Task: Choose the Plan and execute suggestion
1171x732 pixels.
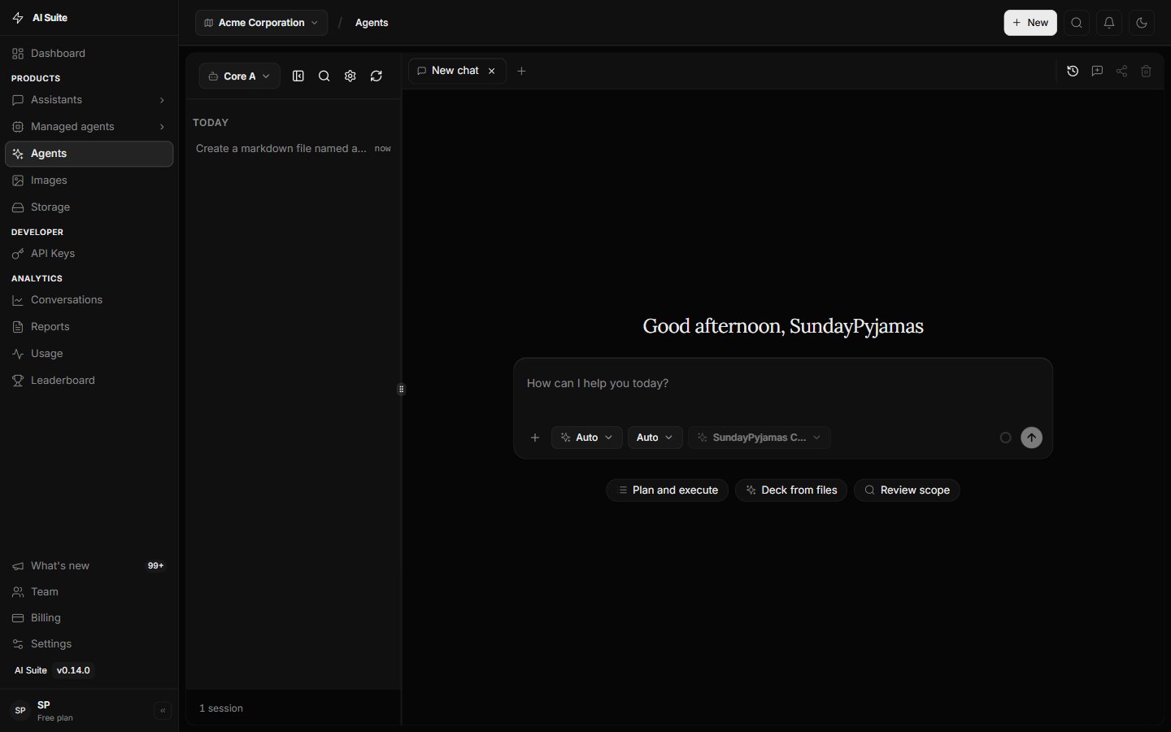Action: coord(668,490)
